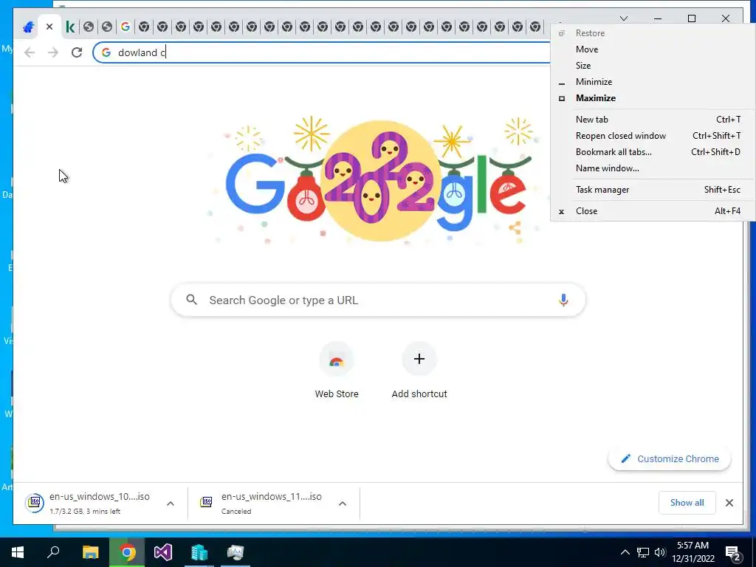
Task: Switch to the green k icon tab
Action: 70,27
